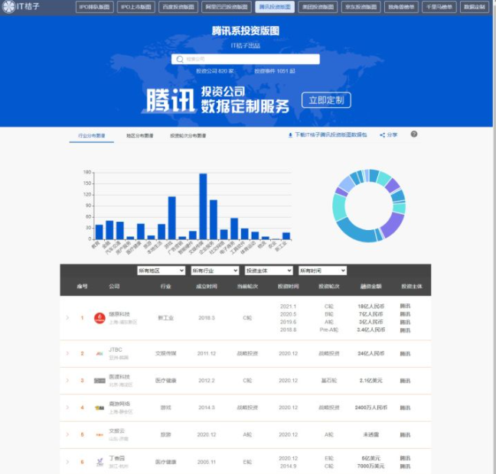Open the 所有时间 time dropdown
The width and height of the screenshot is (496, 474).
tap(322, 271)
